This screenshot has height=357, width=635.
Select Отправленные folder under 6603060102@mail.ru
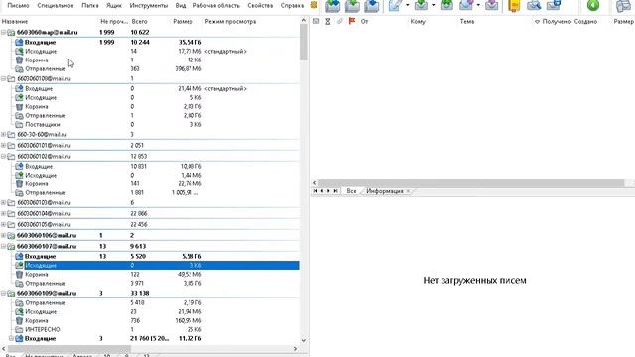tap(46, 193)
